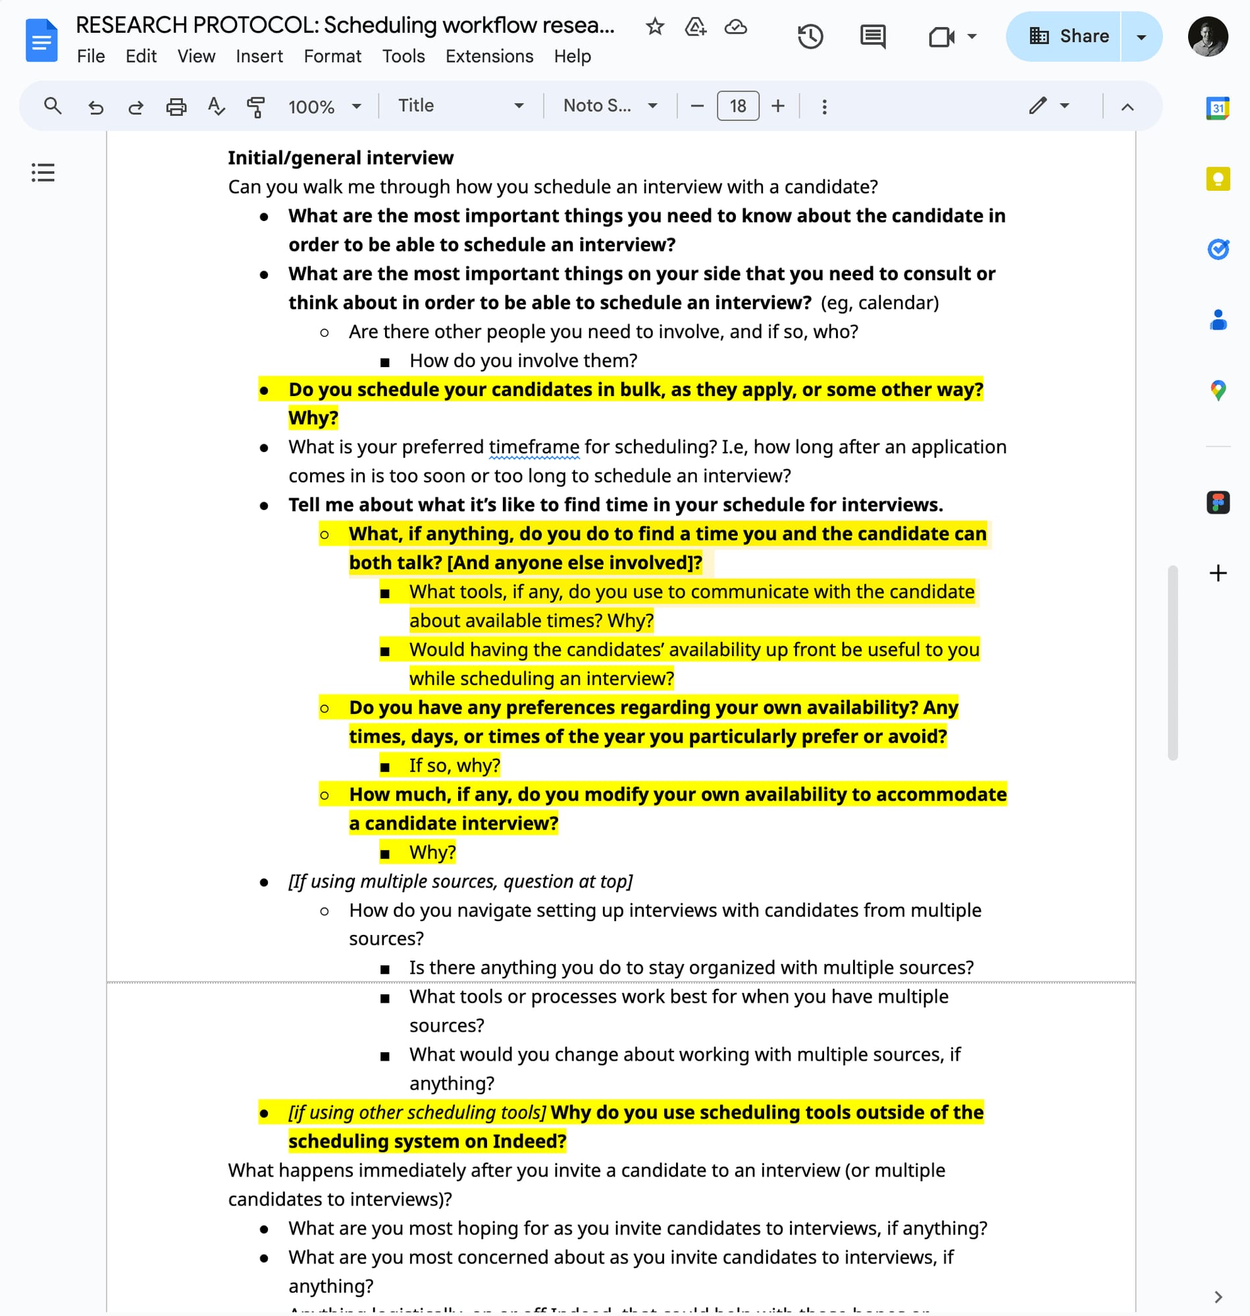Open more toolbar options three dots

pyautogui.click(x=824, y=107)
